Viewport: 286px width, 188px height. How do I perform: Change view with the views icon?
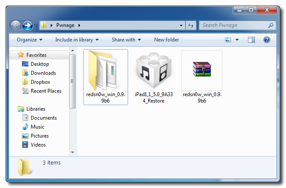coord(228,40)
